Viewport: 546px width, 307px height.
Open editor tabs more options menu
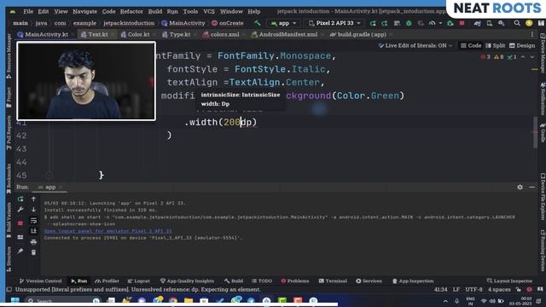532,34
